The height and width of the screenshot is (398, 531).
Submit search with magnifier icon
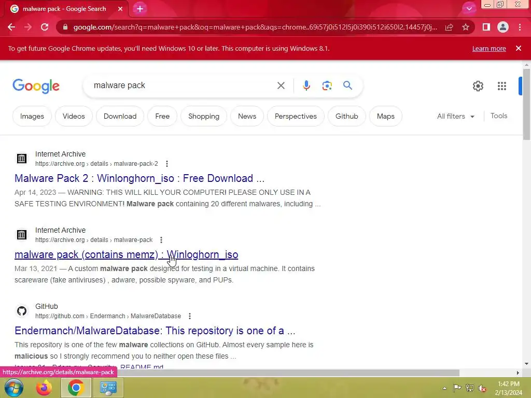click(x=347, y=86)
